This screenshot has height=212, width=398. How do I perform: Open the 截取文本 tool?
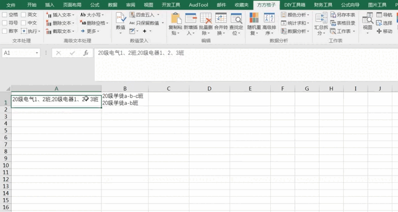coord(60,31)
